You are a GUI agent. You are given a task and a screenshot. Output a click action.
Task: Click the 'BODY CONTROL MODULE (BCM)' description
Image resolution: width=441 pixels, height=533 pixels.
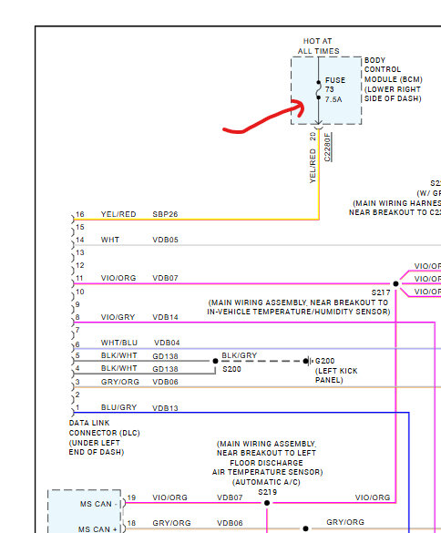[x=393, y=79]
